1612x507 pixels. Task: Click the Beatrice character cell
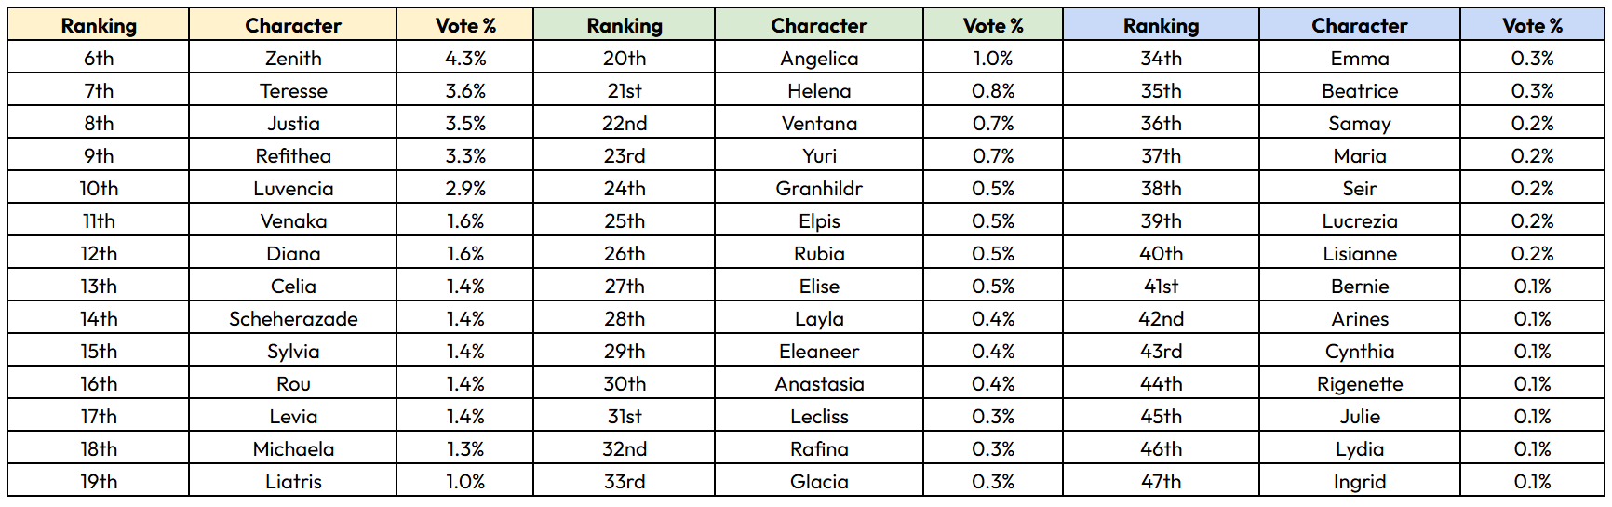pyautogui.click(x=1360, y=90)
